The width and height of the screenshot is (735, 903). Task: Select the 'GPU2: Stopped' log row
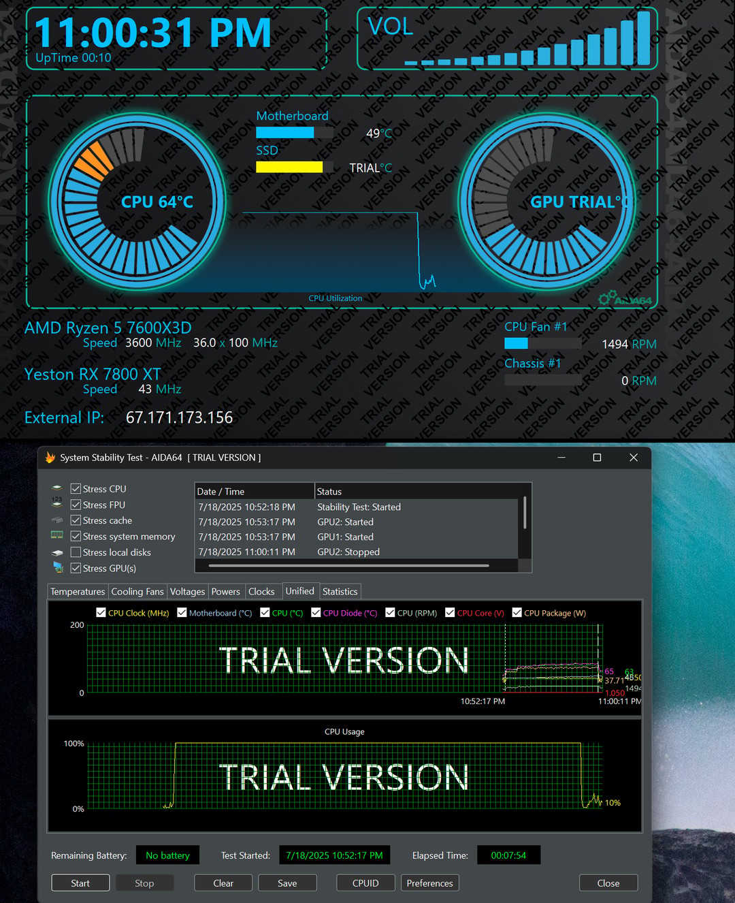click(357, 552)
